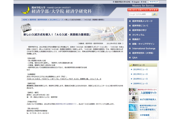The height and width of the screenshot is (119, 180).
Task: Open 2012年のニュース breadcrumb link
Action: pos(56,20)
